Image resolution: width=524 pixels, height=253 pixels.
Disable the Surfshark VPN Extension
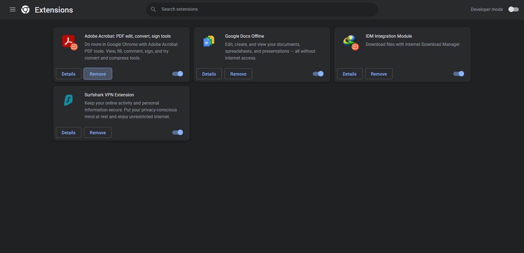(177, 132)
